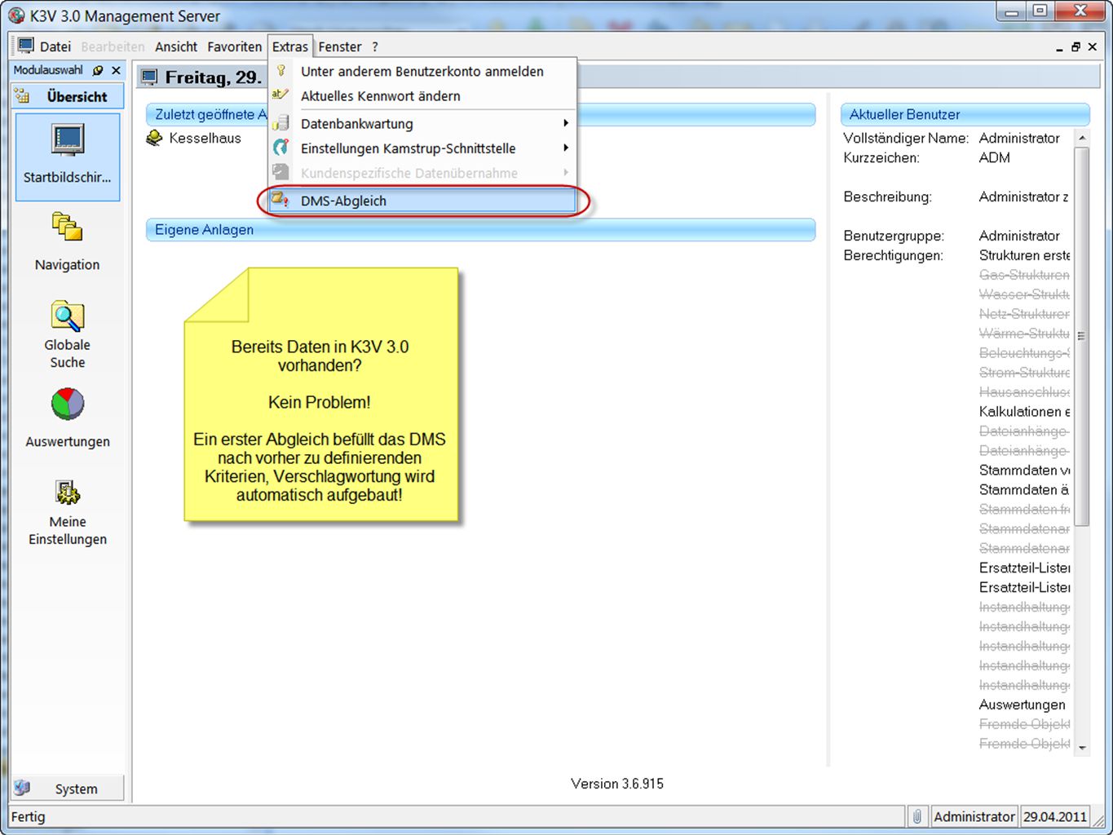Click the Extras menu
This screenshot has width=1113, height=835.
290,46
